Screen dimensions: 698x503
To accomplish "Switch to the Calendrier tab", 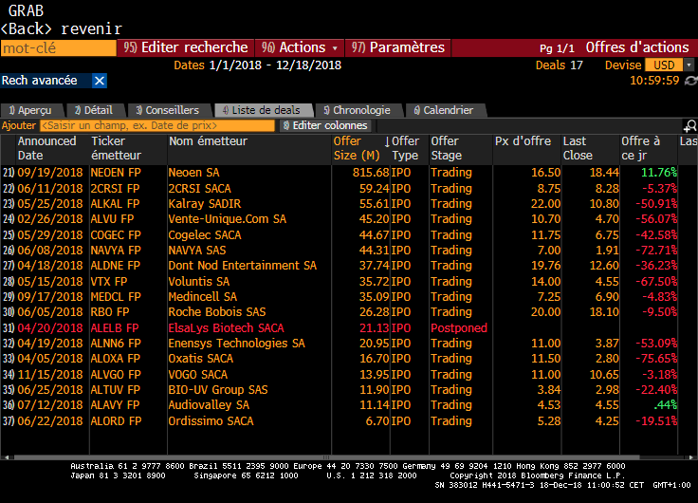I will coord(446,110).
